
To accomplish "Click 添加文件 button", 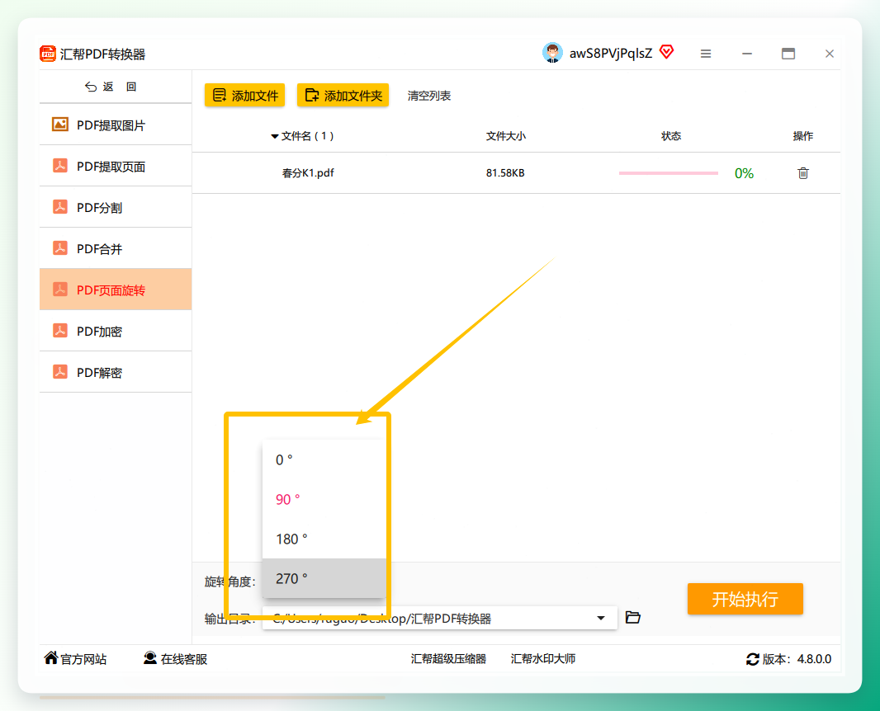I will [x=244, y=96].
